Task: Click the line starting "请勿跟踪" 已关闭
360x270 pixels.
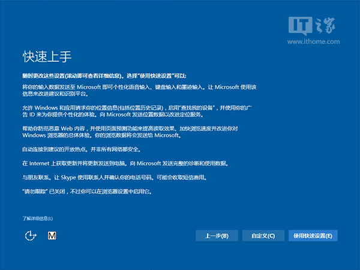Action: coord(87,191)
